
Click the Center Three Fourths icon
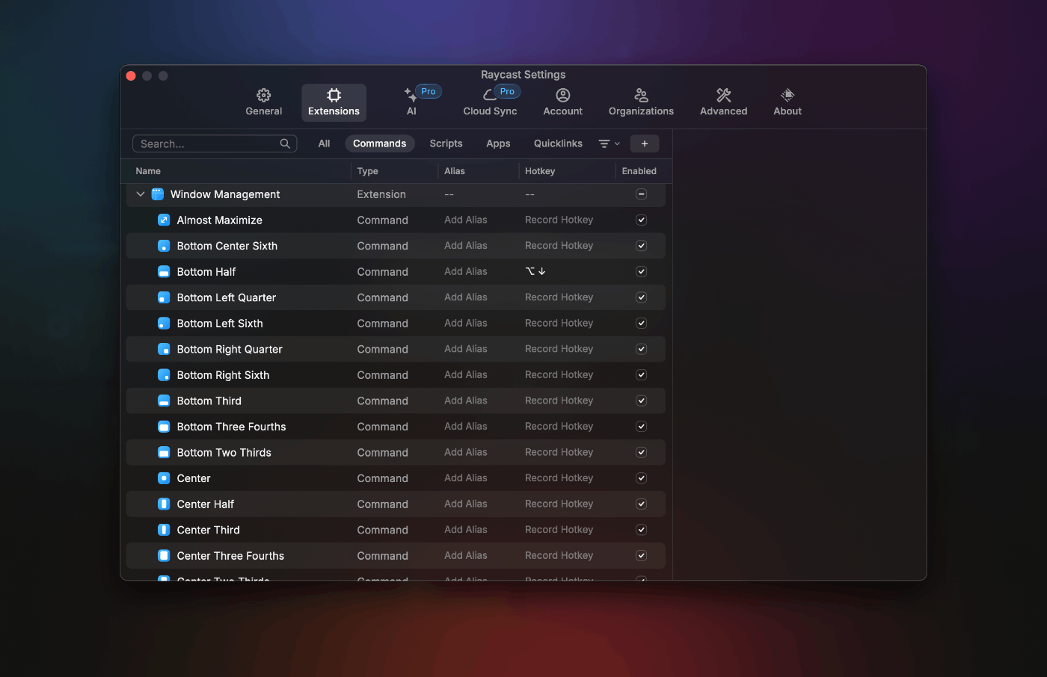(x=164, y=556)
